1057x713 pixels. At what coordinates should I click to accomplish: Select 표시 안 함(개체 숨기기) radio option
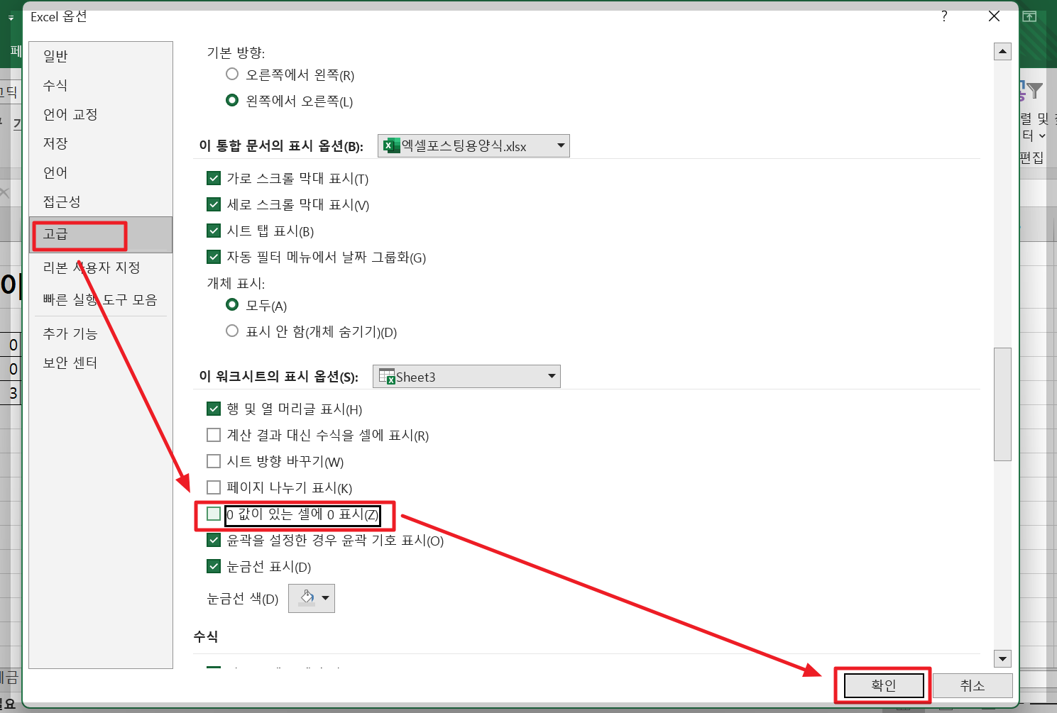(231, 331)
